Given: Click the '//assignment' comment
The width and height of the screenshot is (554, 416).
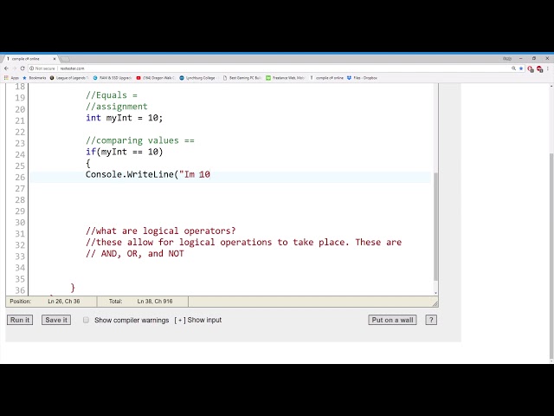Looking at the screenshot, I should point(117,107).
